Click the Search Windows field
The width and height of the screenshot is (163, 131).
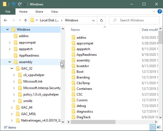(134, 20)
